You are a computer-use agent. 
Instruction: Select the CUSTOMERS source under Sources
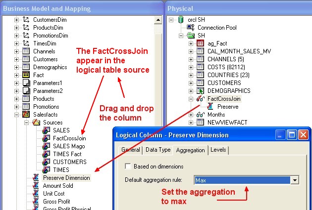coord(70,162)
